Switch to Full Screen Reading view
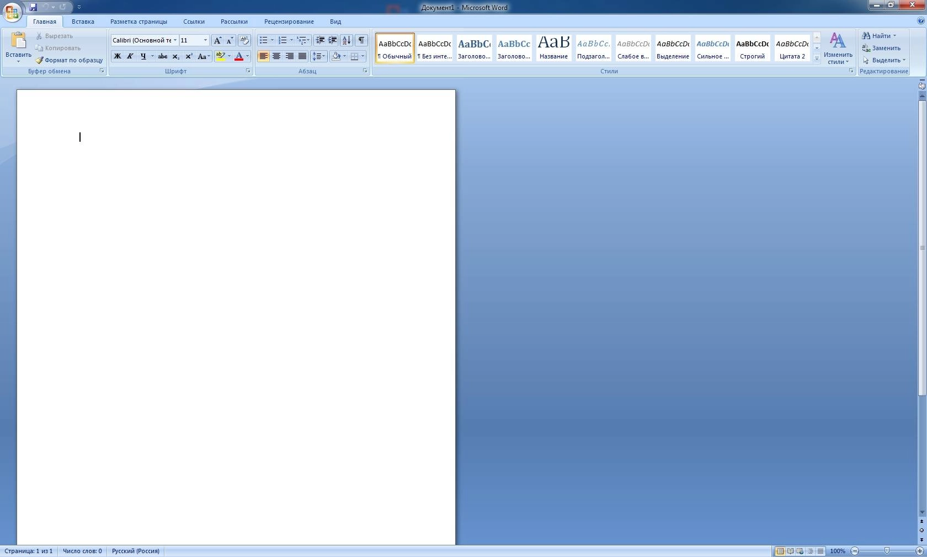 coord(790,551)
